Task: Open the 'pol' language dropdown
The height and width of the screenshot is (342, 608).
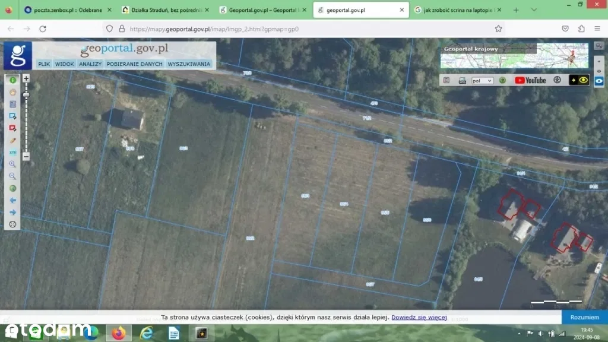Action: tap(482, 81)
